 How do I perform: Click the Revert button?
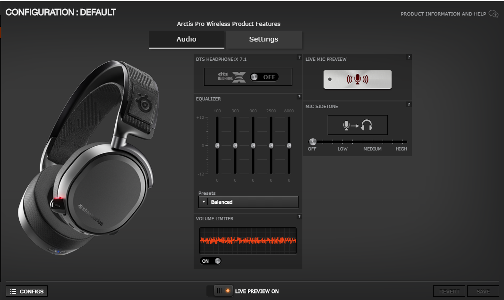click(x=449, y=292)
